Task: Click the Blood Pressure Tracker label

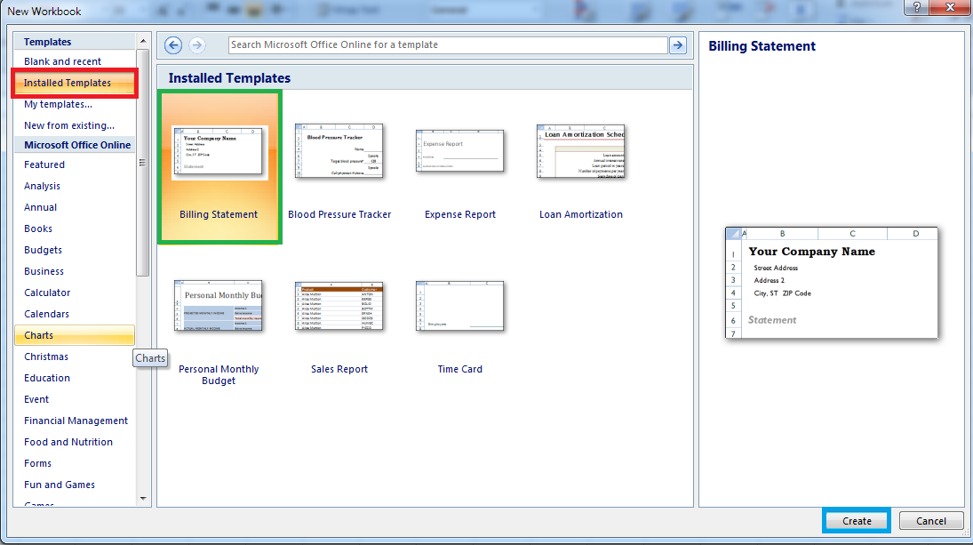Action: point(339,215)
